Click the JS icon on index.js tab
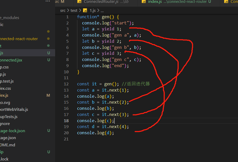 (x=144, y=2)
